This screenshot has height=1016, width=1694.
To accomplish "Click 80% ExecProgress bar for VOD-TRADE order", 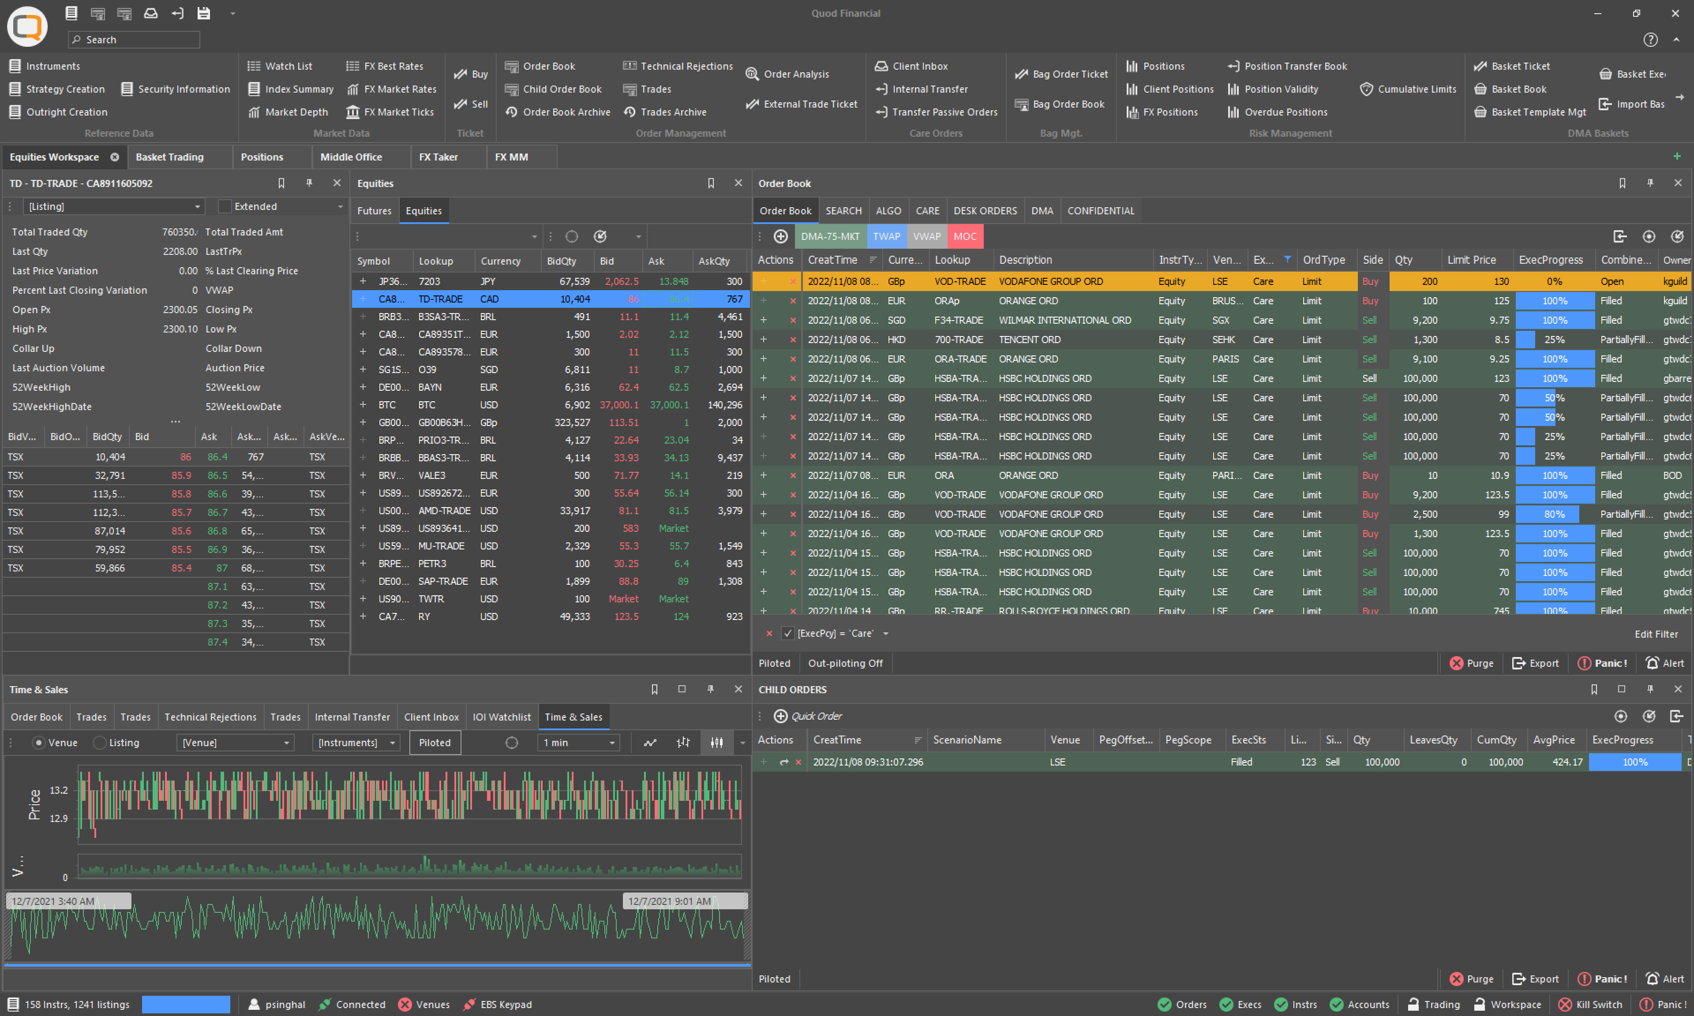I will tap(1554, 514).
